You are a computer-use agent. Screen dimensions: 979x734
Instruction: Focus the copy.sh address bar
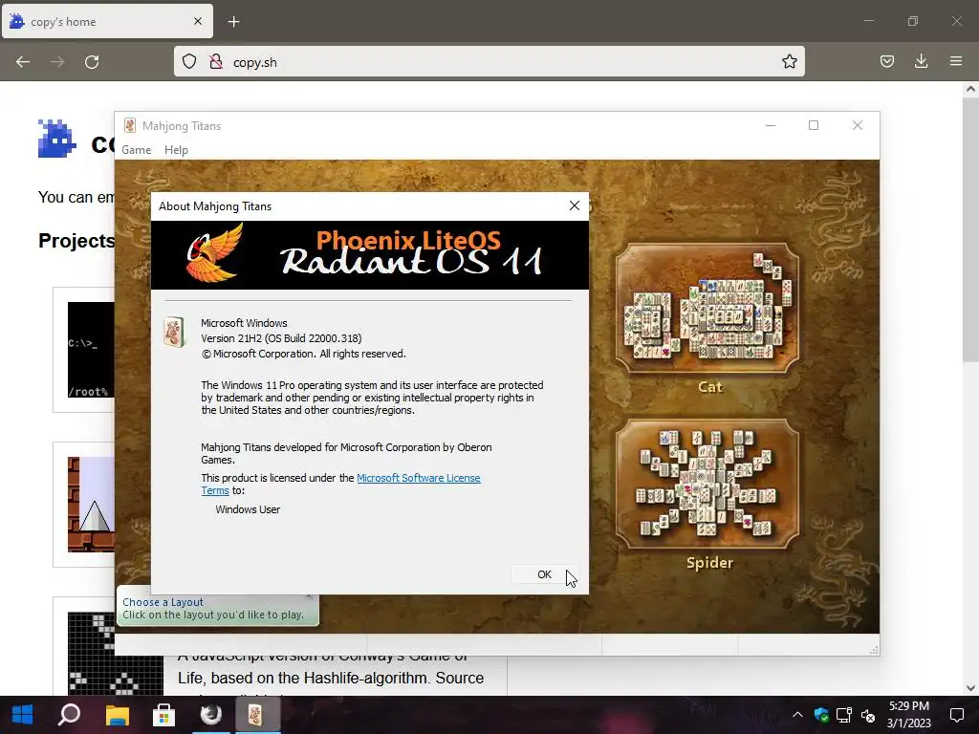(x=489, y=62)
